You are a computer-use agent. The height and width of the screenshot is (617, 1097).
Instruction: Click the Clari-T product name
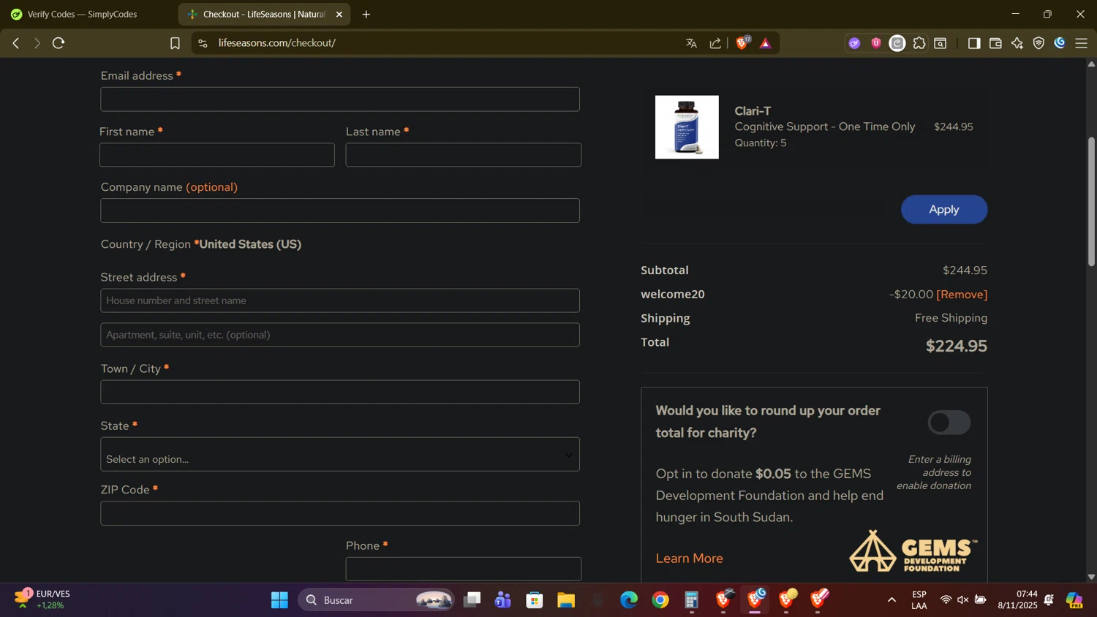click(753, 110)
